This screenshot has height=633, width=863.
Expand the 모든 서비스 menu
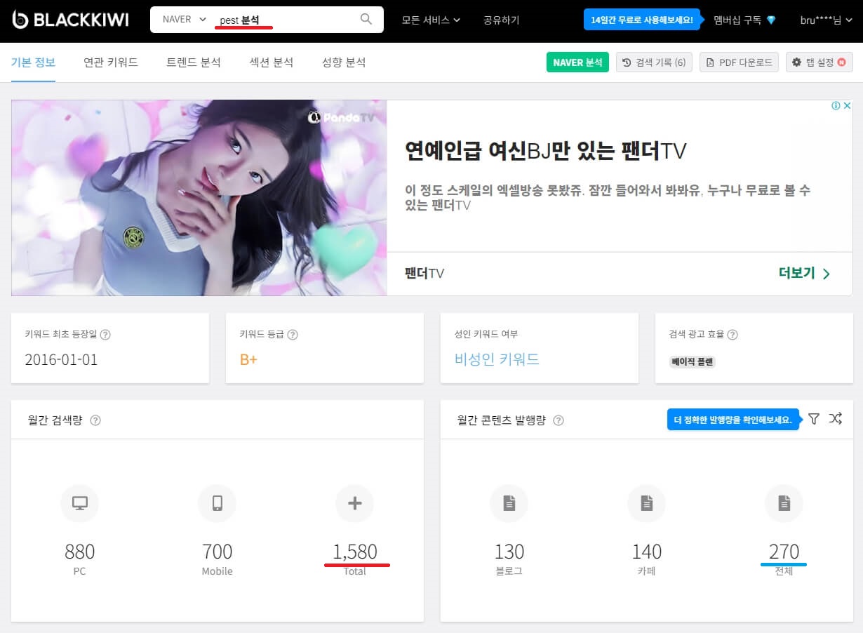[x=431, y=20]
